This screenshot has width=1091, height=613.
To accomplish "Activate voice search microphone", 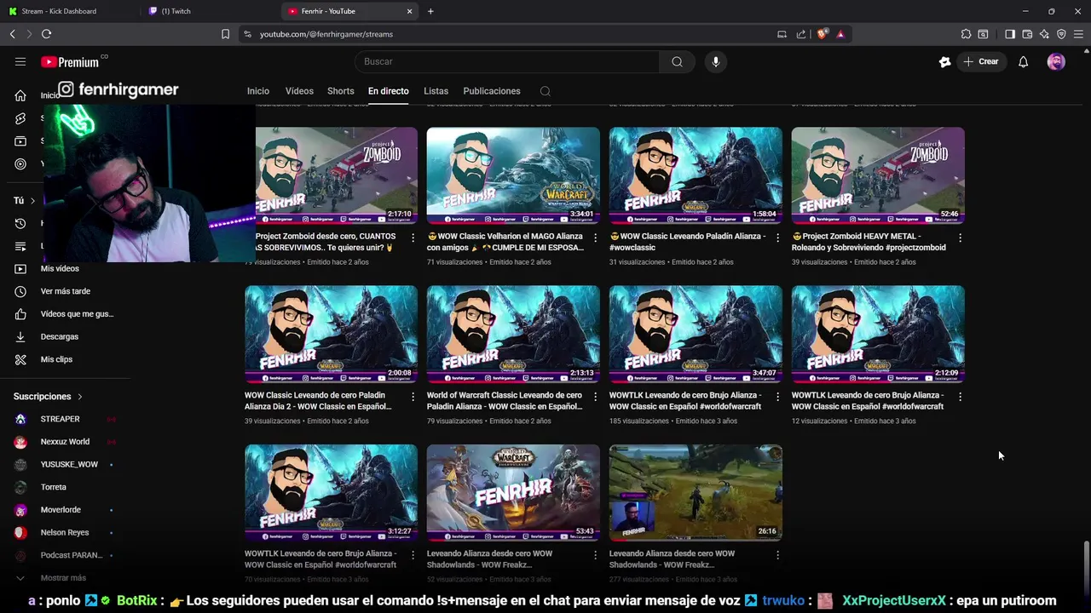I will coord(715,61).
